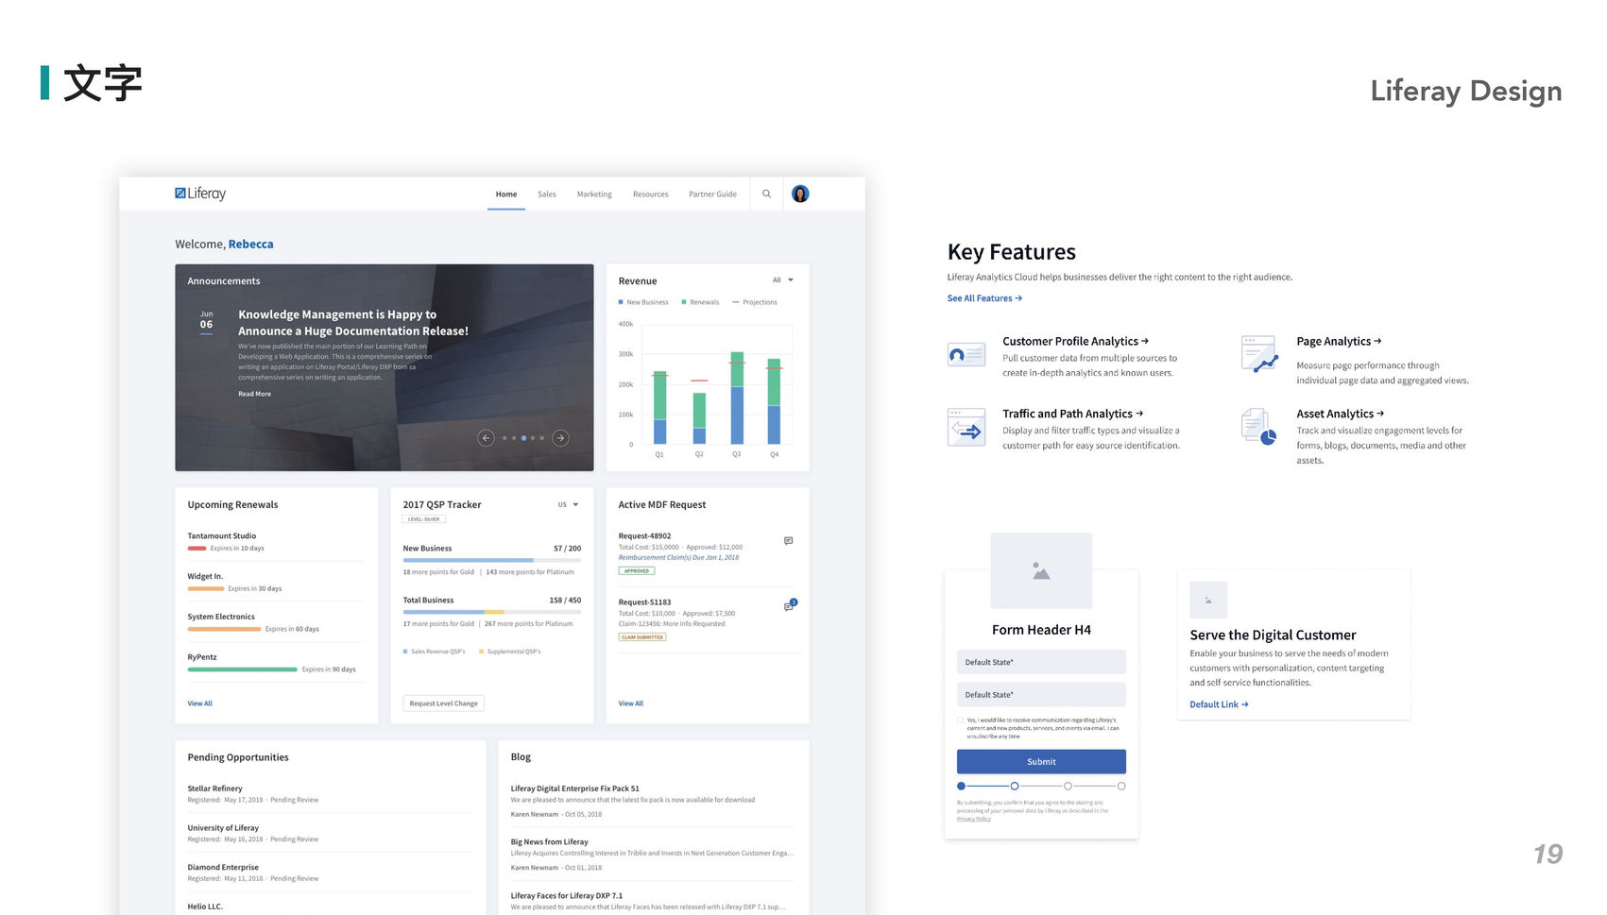Open the search magnifier icon
Screen dimensions: 1607x915
pyautogui.click(x=766, y=194)
